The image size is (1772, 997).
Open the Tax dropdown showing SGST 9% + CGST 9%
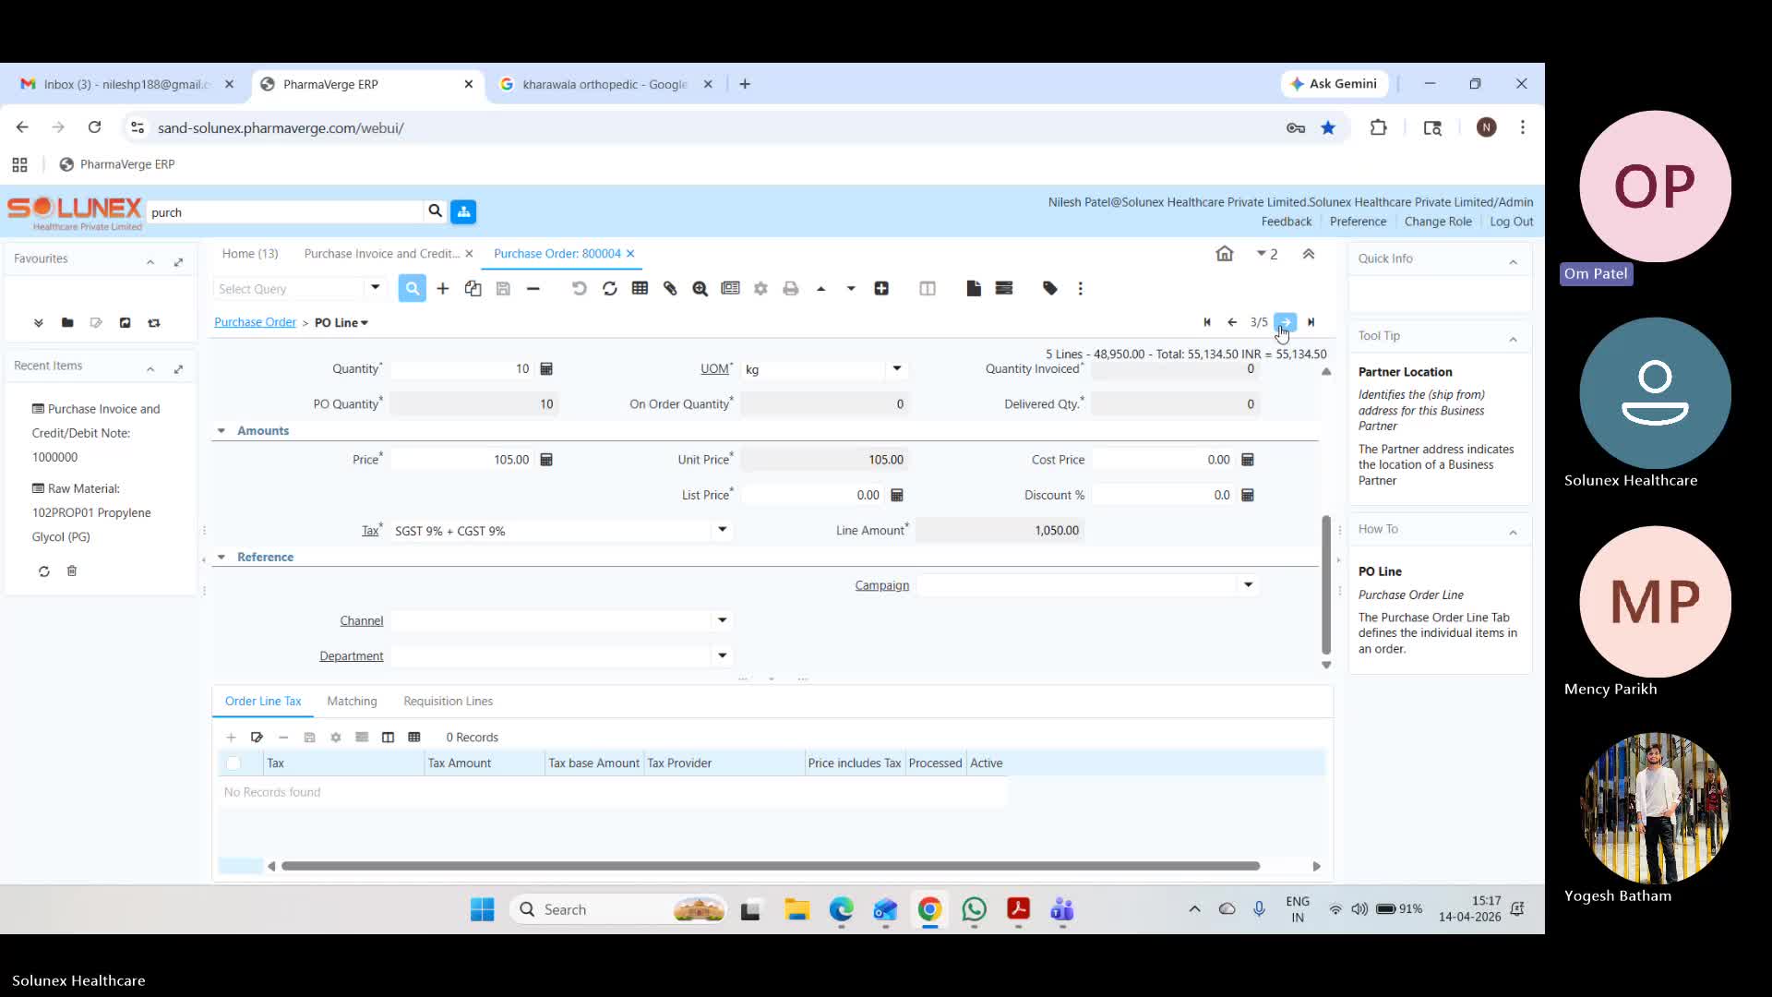click(x=722, y=530)
